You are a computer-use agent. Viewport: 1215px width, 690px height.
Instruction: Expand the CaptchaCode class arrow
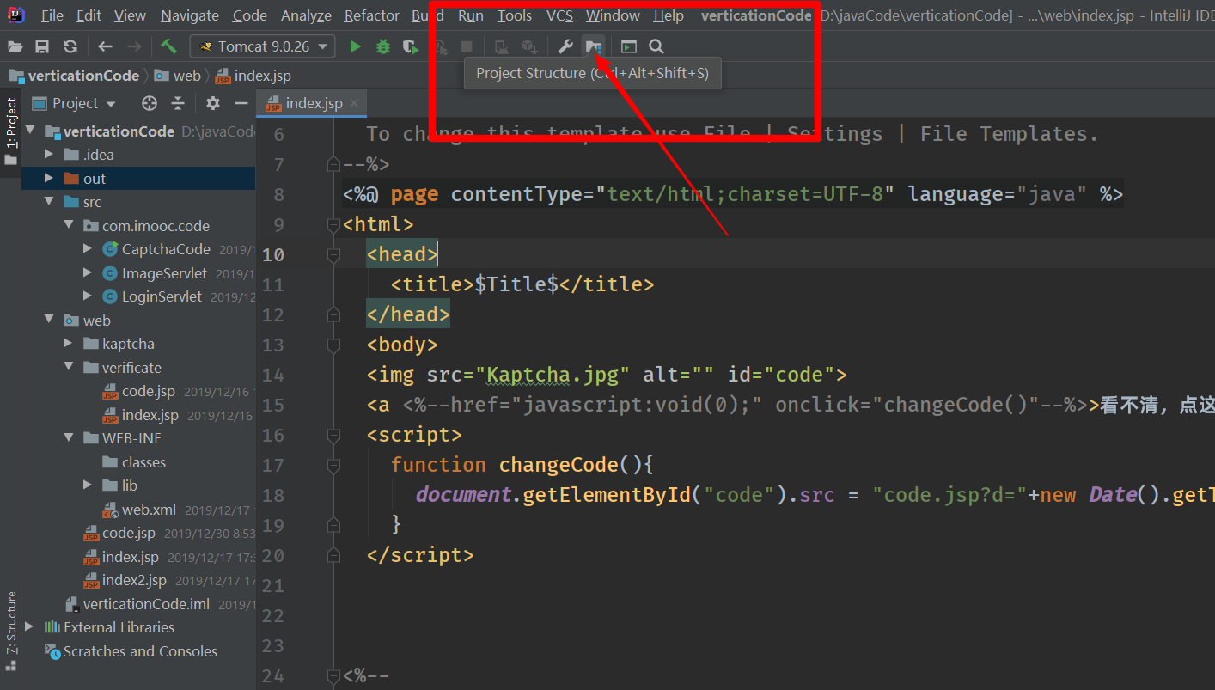click(88, 249)
